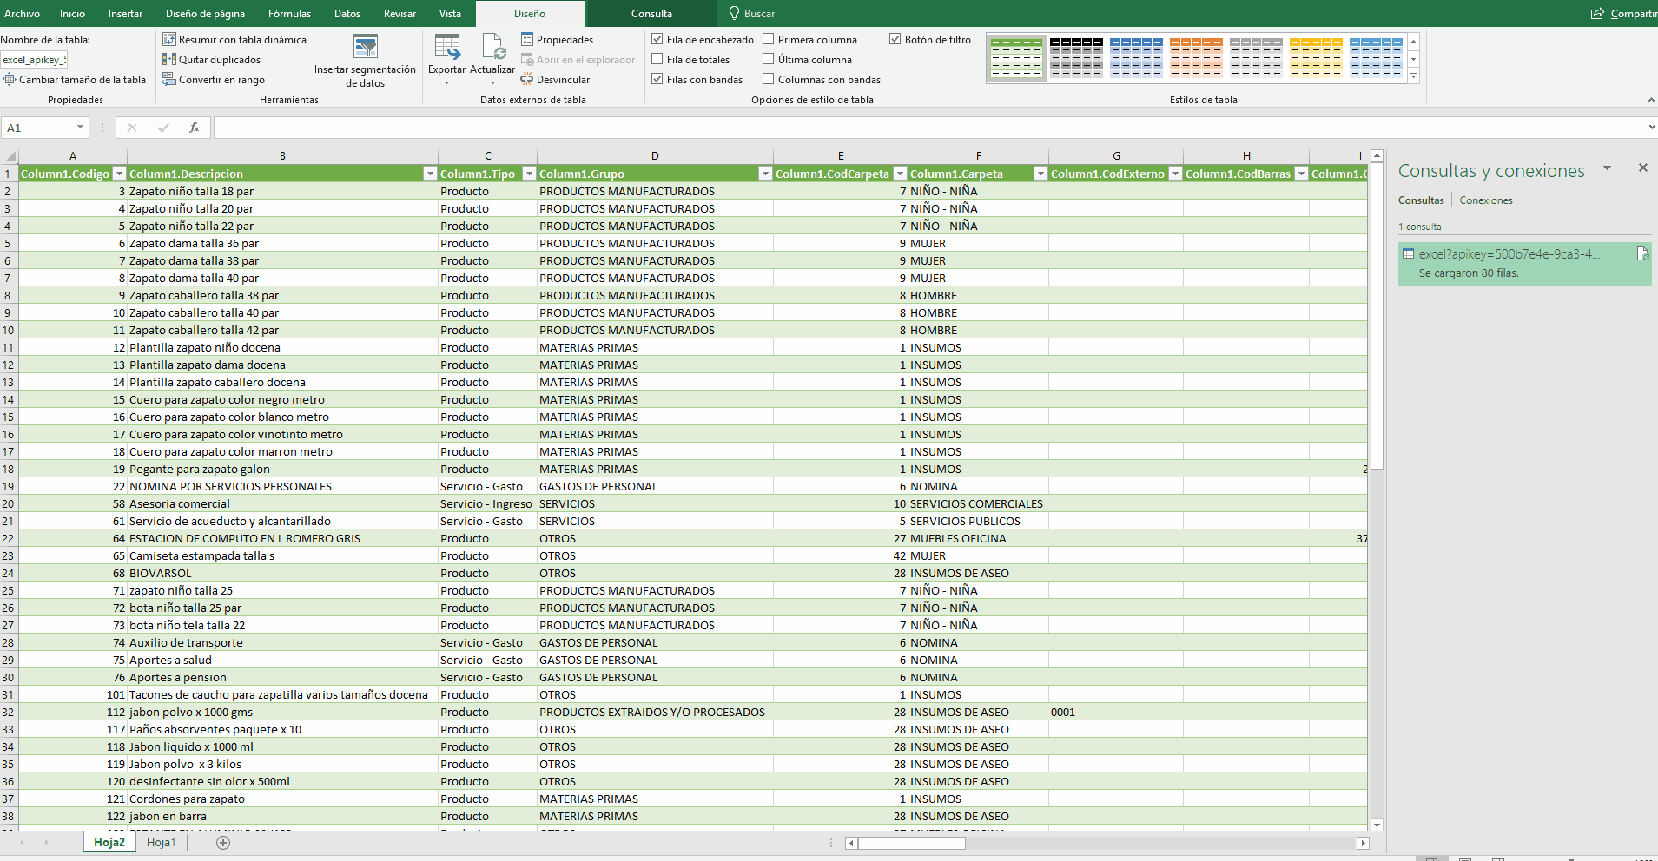Screen dimensions: 1658x861
Task: Toggle the Filas con bandas checkbox
Action: pyautogui.click(x=657, y=80)
